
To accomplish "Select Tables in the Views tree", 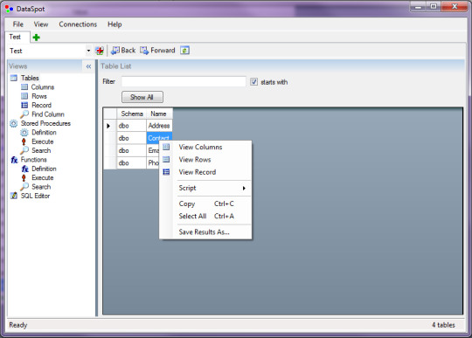I will pyautogui.click(x=30, y=78).
